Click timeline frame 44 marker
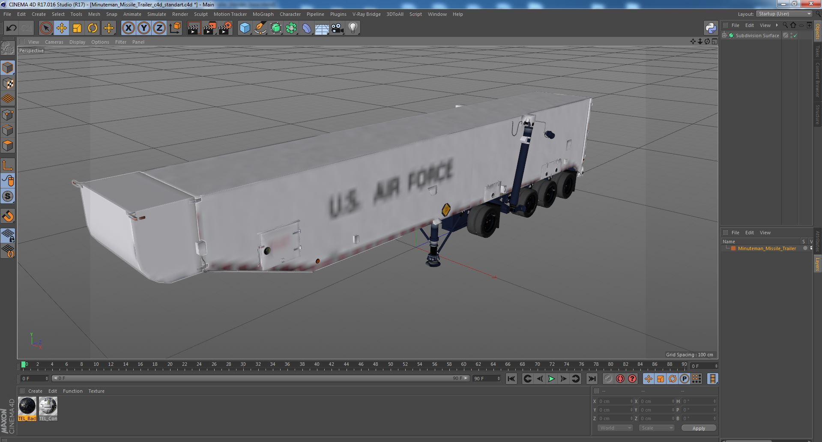The width and height of the screenshot is (822, 442). point(346,364)
